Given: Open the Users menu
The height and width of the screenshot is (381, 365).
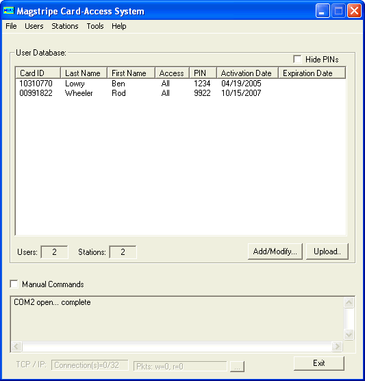Looking at the screenshot, I should [x=34, y=26].
